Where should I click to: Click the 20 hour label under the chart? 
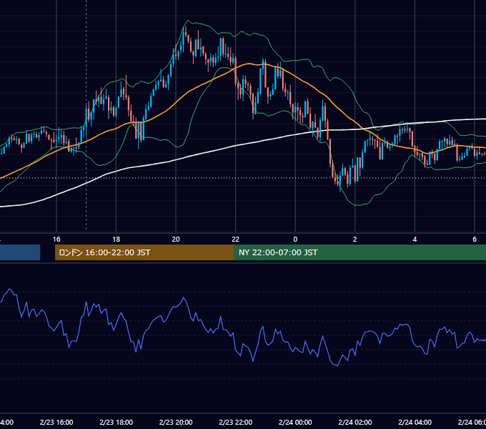176,240
